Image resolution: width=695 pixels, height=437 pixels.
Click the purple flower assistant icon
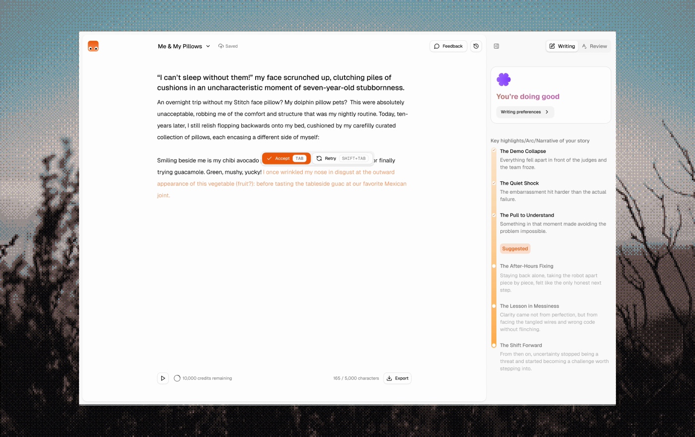pos(503,79)
